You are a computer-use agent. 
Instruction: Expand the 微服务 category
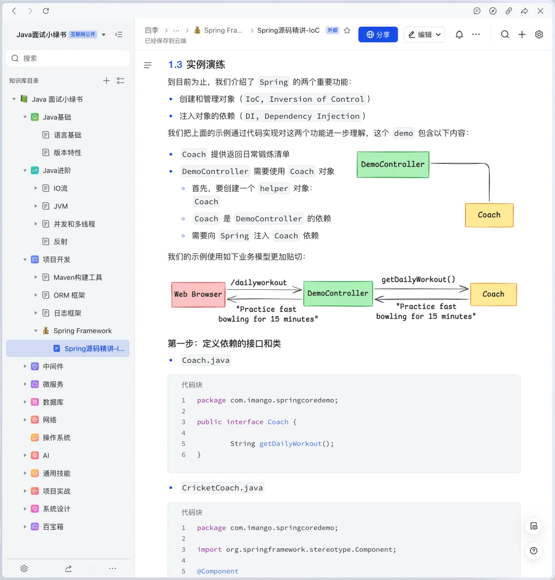click(25, 384)
